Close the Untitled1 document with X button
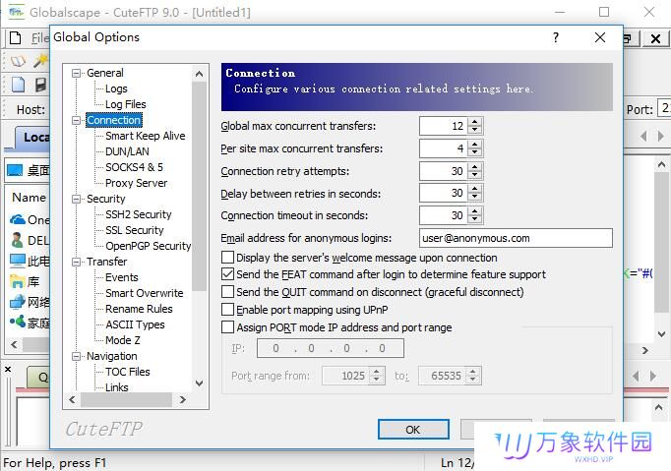Screen dimensions: 671x471 click(655, 39)
